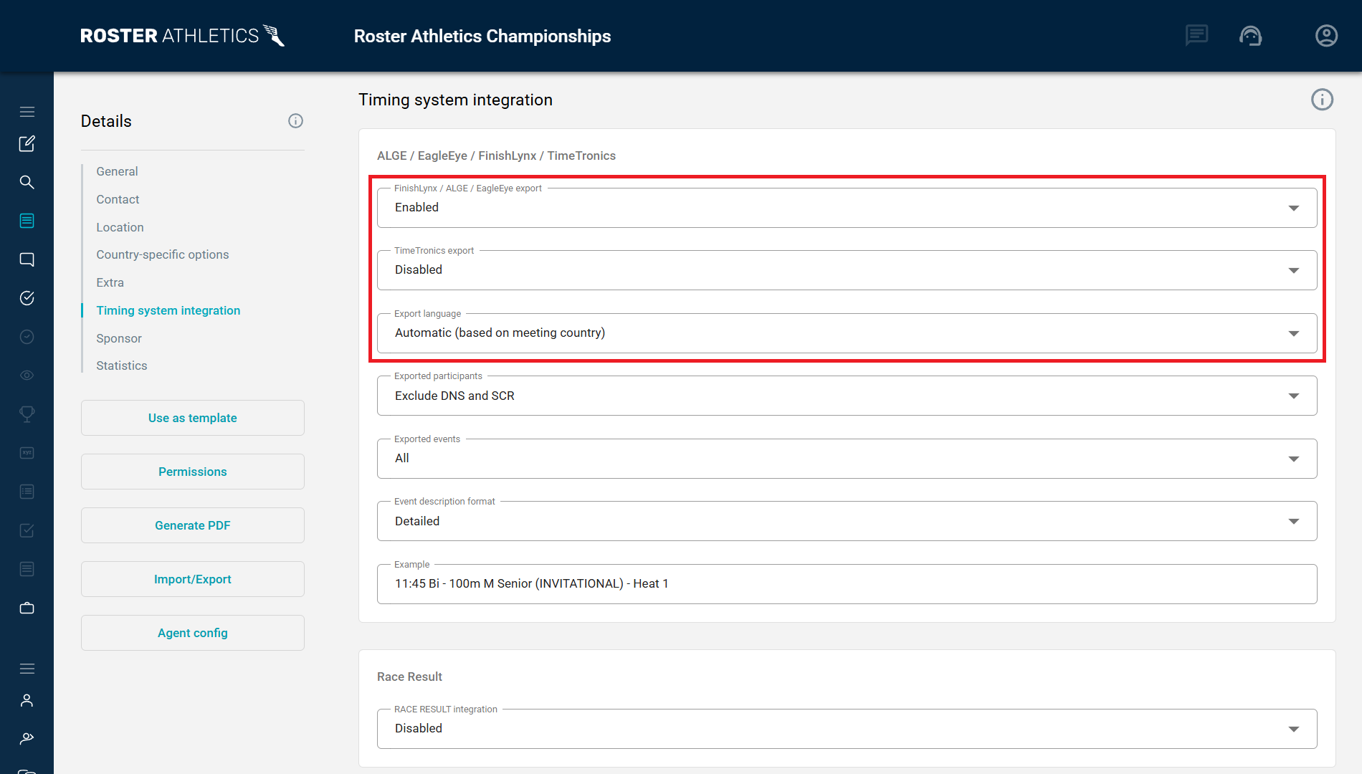Click the xyz box icon in sidebar
Viewport: 1362px width, 774px height.
tap(27, 453)
